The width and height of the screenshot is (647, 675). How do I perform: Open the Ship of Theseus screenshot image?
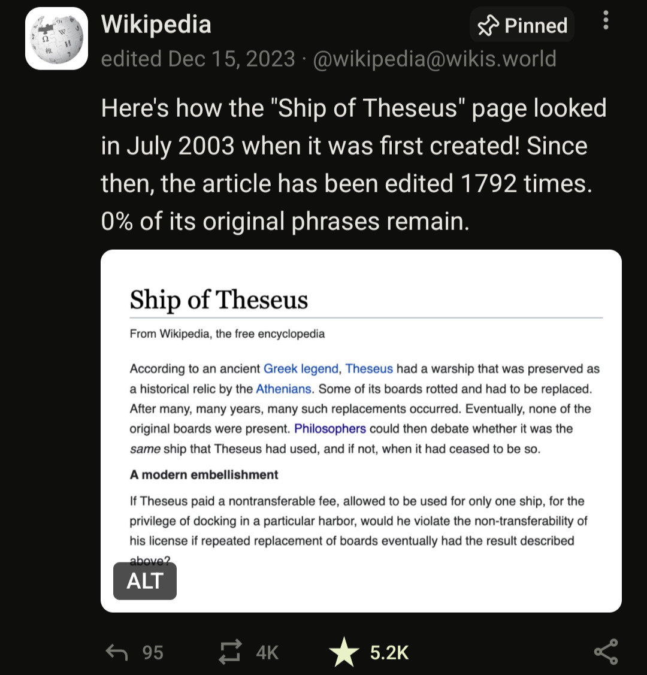coord(361,431)
